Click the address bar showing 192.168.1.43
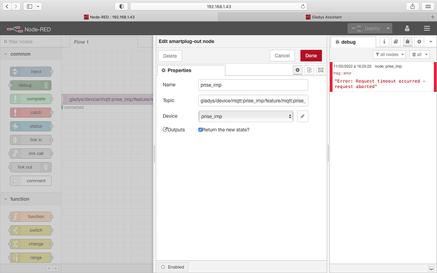 (x=218, y=6)
